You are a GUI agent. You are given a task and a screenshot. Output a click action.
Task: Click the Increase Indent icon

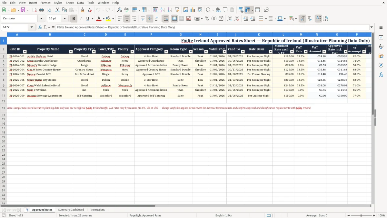click(246, 19)
